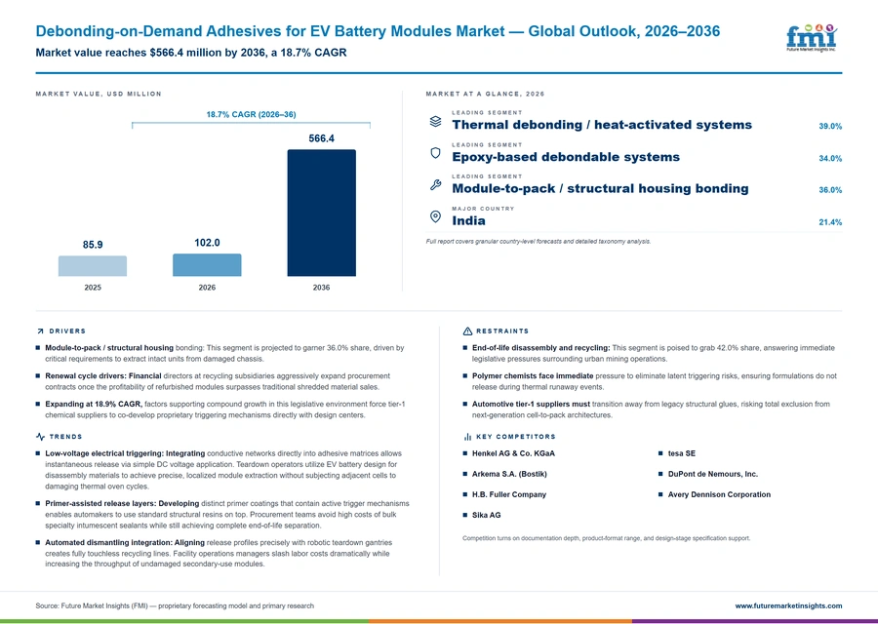Click the FMI logo in the header
The image size is (878, 624).
pyautogui.click(x=812, y=38)
